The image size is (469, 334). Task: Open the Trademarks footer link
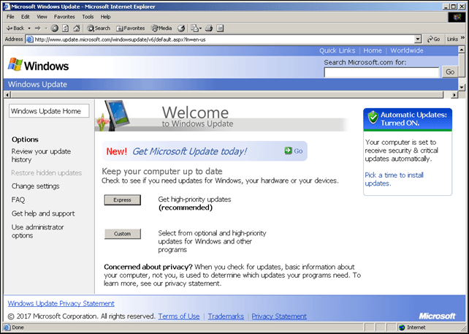(226, 316)
